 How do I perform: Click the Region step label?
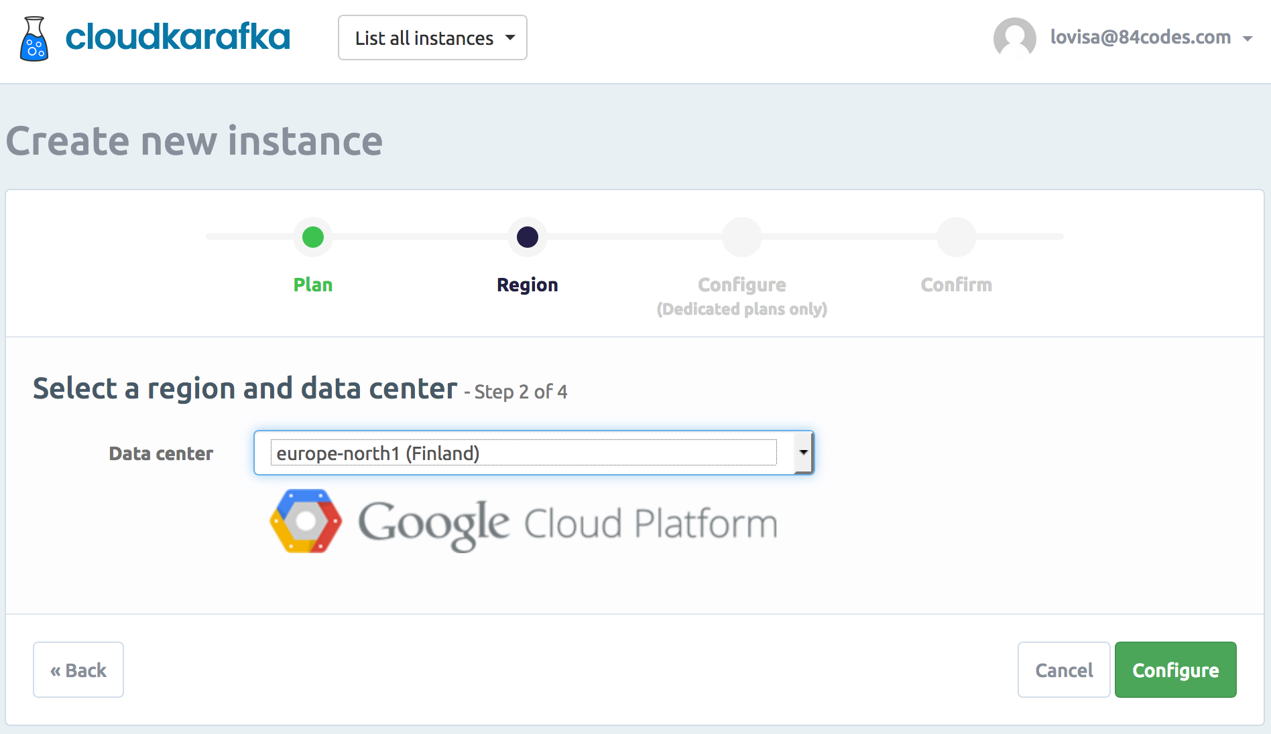tap(528, 285)
